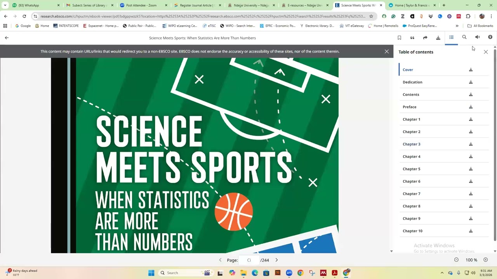Open the Chrome profile avatar
Screen dimensions: 497x279
point(482,16)
